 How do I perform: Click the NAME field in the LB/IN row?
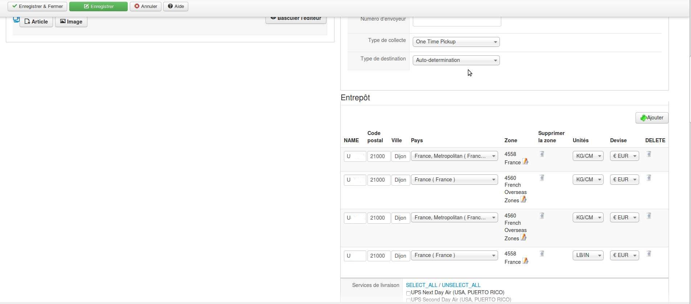coord(355,256)
